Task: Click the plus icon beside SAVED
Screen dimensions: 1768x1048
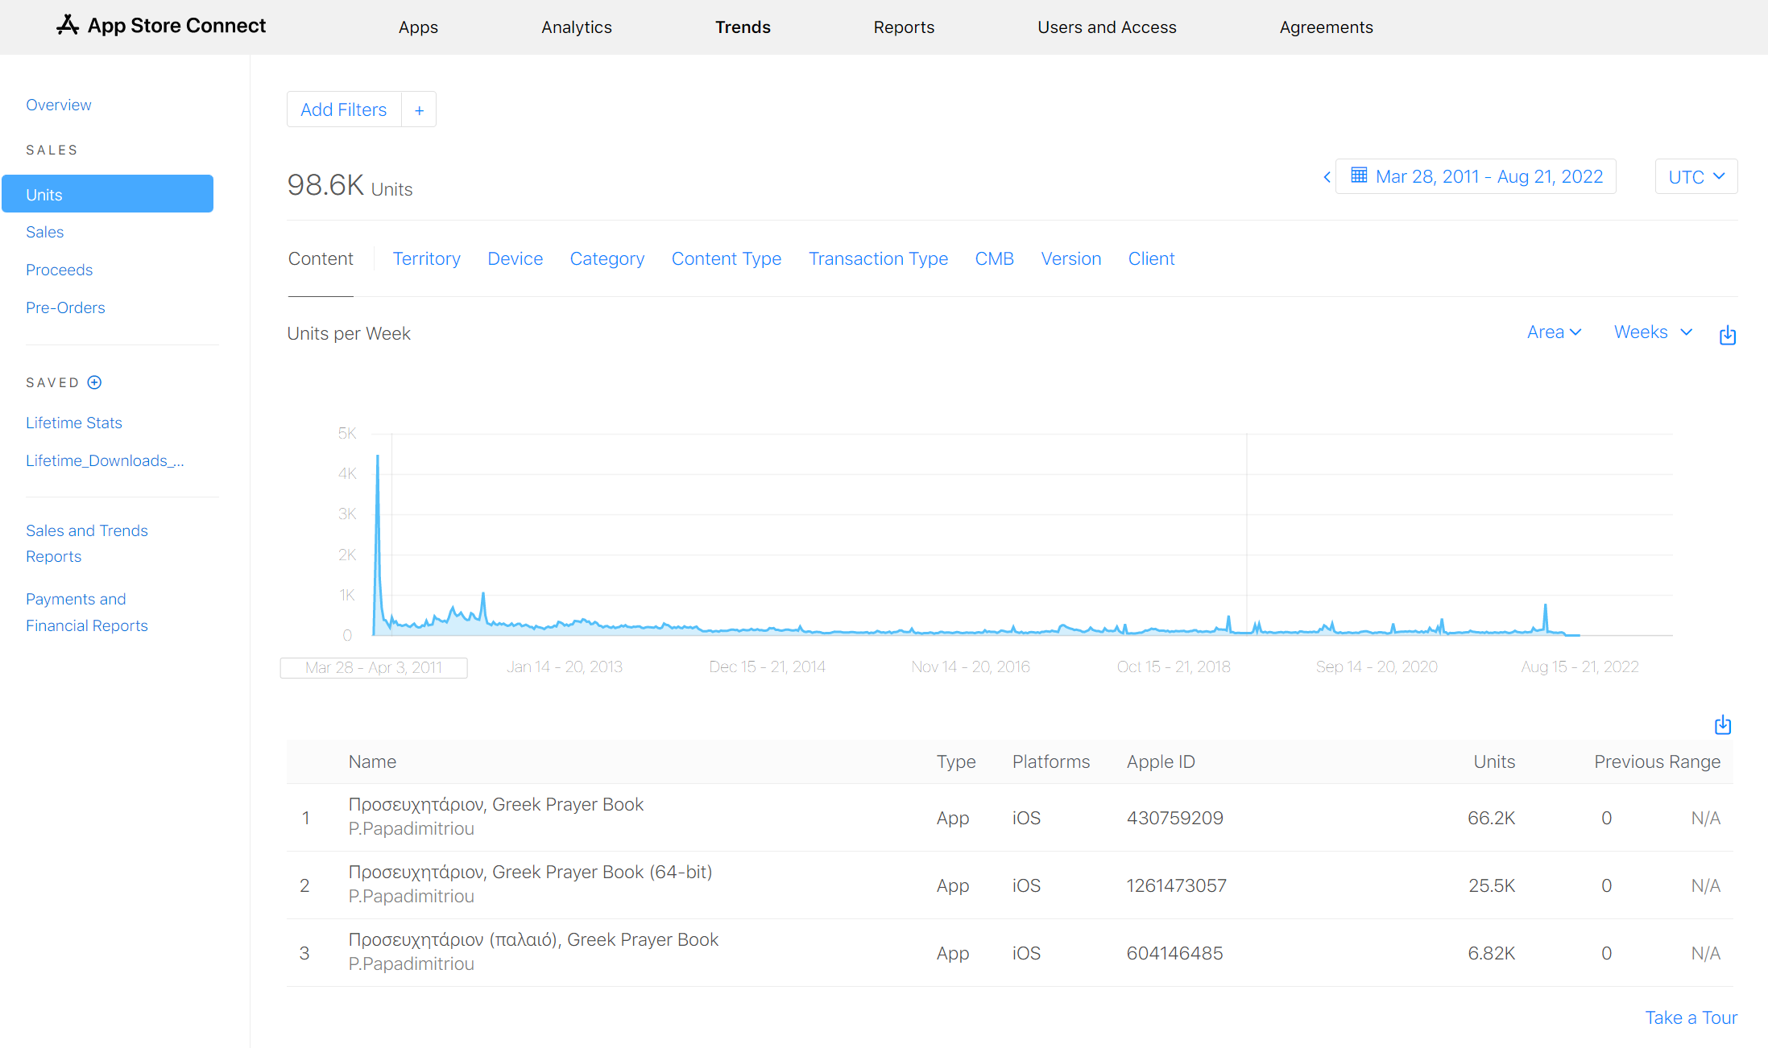Action: pos(94,382)
